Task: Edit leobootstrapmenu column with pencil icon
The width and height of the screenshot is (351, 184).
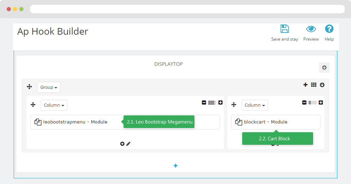Action: pos(128,144)
